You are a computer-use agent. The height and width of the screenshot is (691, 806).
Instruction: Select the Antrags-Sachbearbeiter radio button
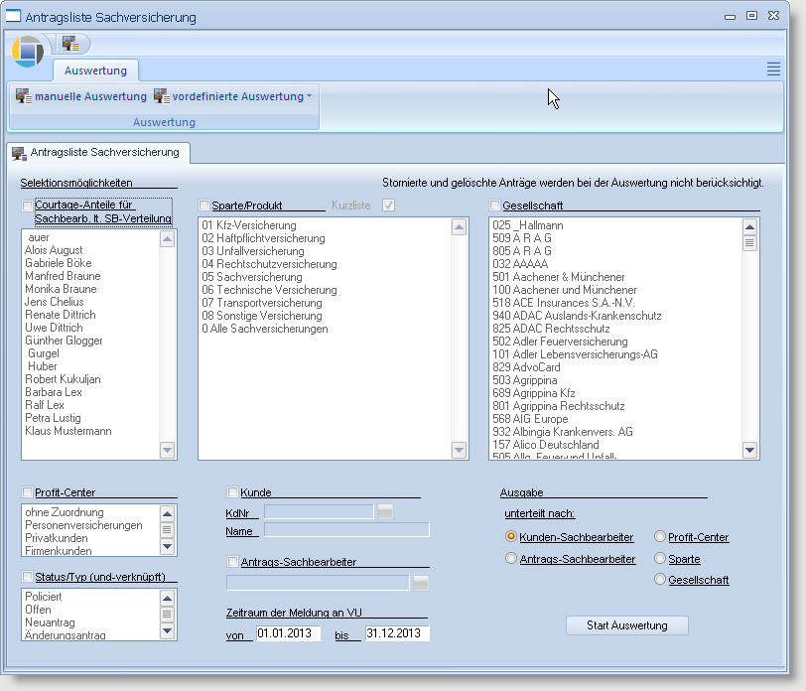tap(511, 559)
